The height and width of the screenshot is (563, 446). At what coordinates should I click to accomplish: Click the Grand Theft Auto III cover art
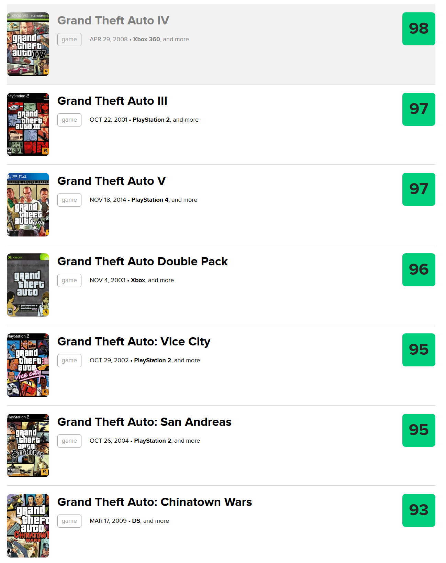(x=28, y=124)
